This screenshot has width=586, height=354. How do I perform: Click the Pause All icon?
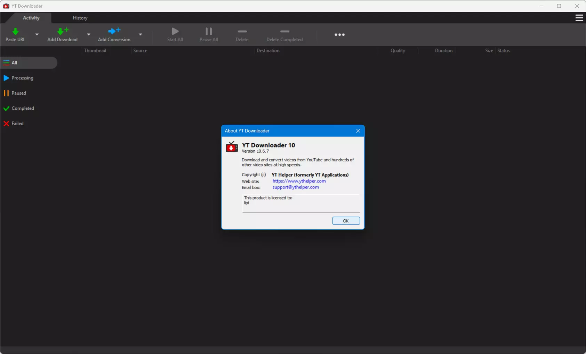pyautogui.click(x=209, y=31)
